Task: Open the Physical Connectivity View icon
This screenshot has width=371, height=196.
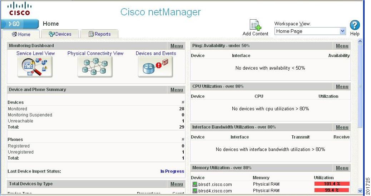Action: [x=95, y=67]
